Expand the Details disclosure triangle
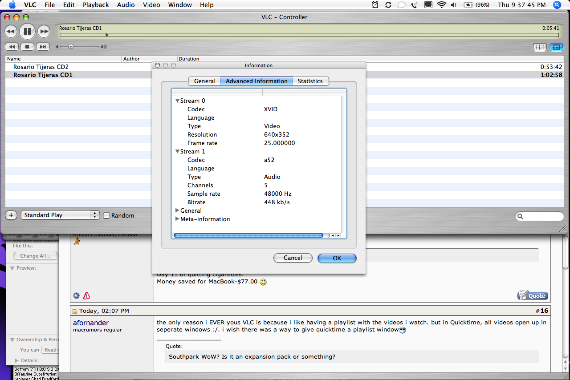The height and width of the screenshot is (380, 570). (x=17, y=360)
